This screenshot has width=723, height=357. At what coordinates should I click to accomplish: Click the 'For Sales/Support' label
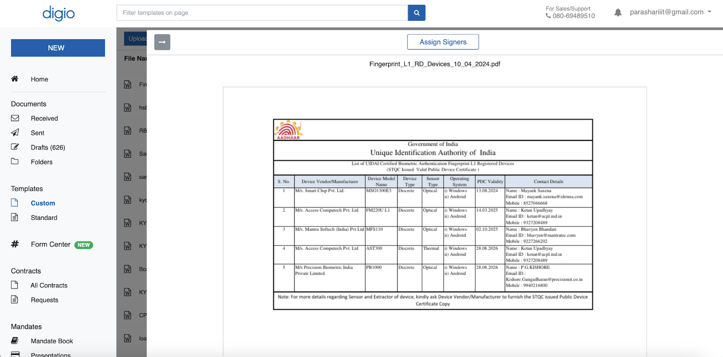[x=568, y=9]
